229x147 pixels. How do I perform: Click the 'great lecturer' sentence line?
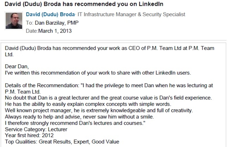pyautogui.click(x=108, y=98)
